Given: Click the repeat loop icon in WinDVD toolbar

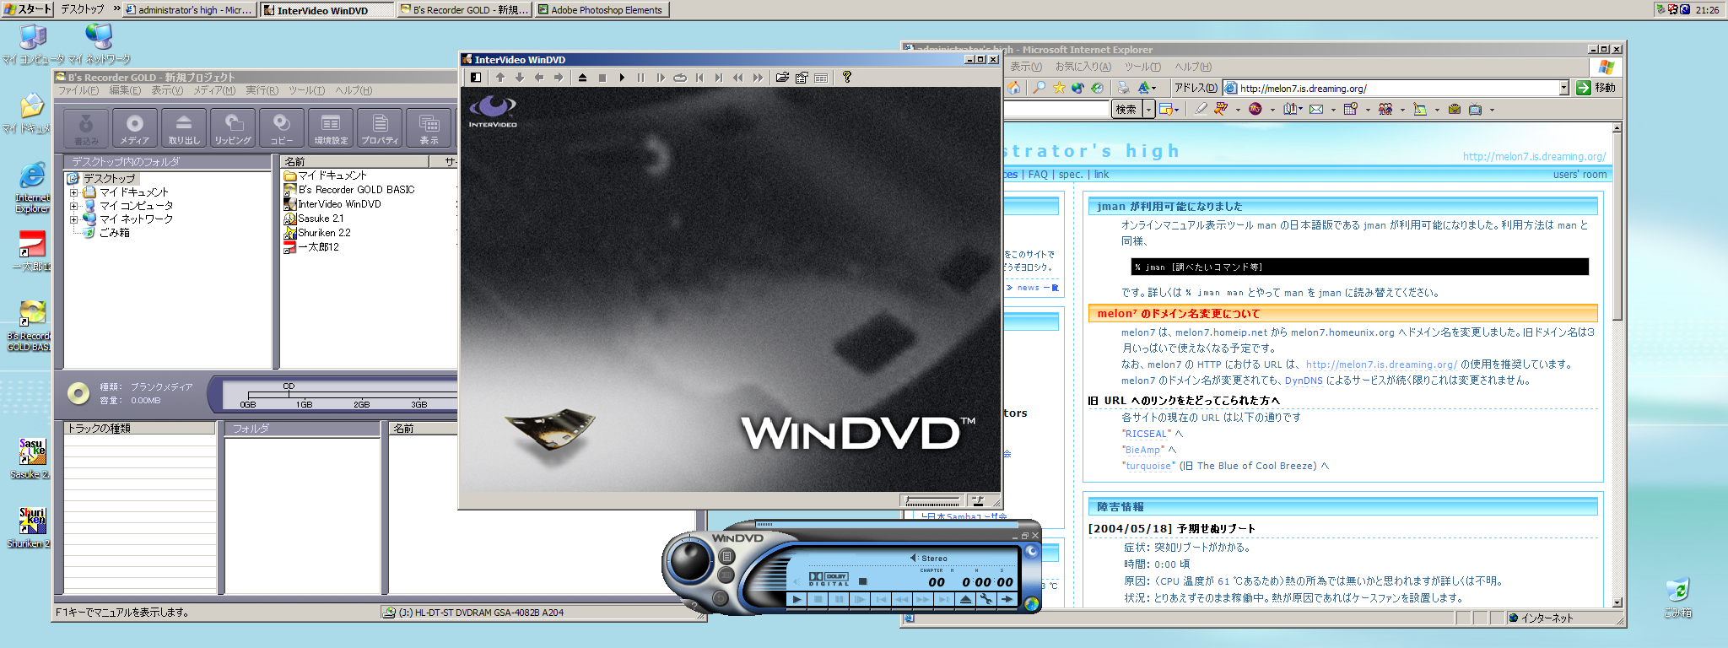Looking at the screenshot, I should 680,78.
